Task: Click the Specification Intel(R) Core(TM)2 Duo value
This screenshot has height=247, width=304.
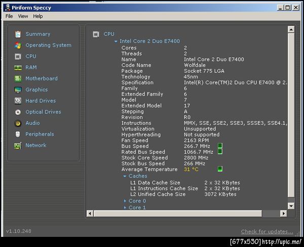Action: click(x=236, y=83)
